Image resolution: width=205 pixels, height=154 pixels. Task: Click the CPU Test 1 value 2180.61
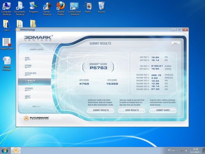157,66
